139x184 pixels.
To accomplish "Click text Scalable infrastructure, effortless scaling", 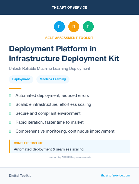I will [53, 104].
